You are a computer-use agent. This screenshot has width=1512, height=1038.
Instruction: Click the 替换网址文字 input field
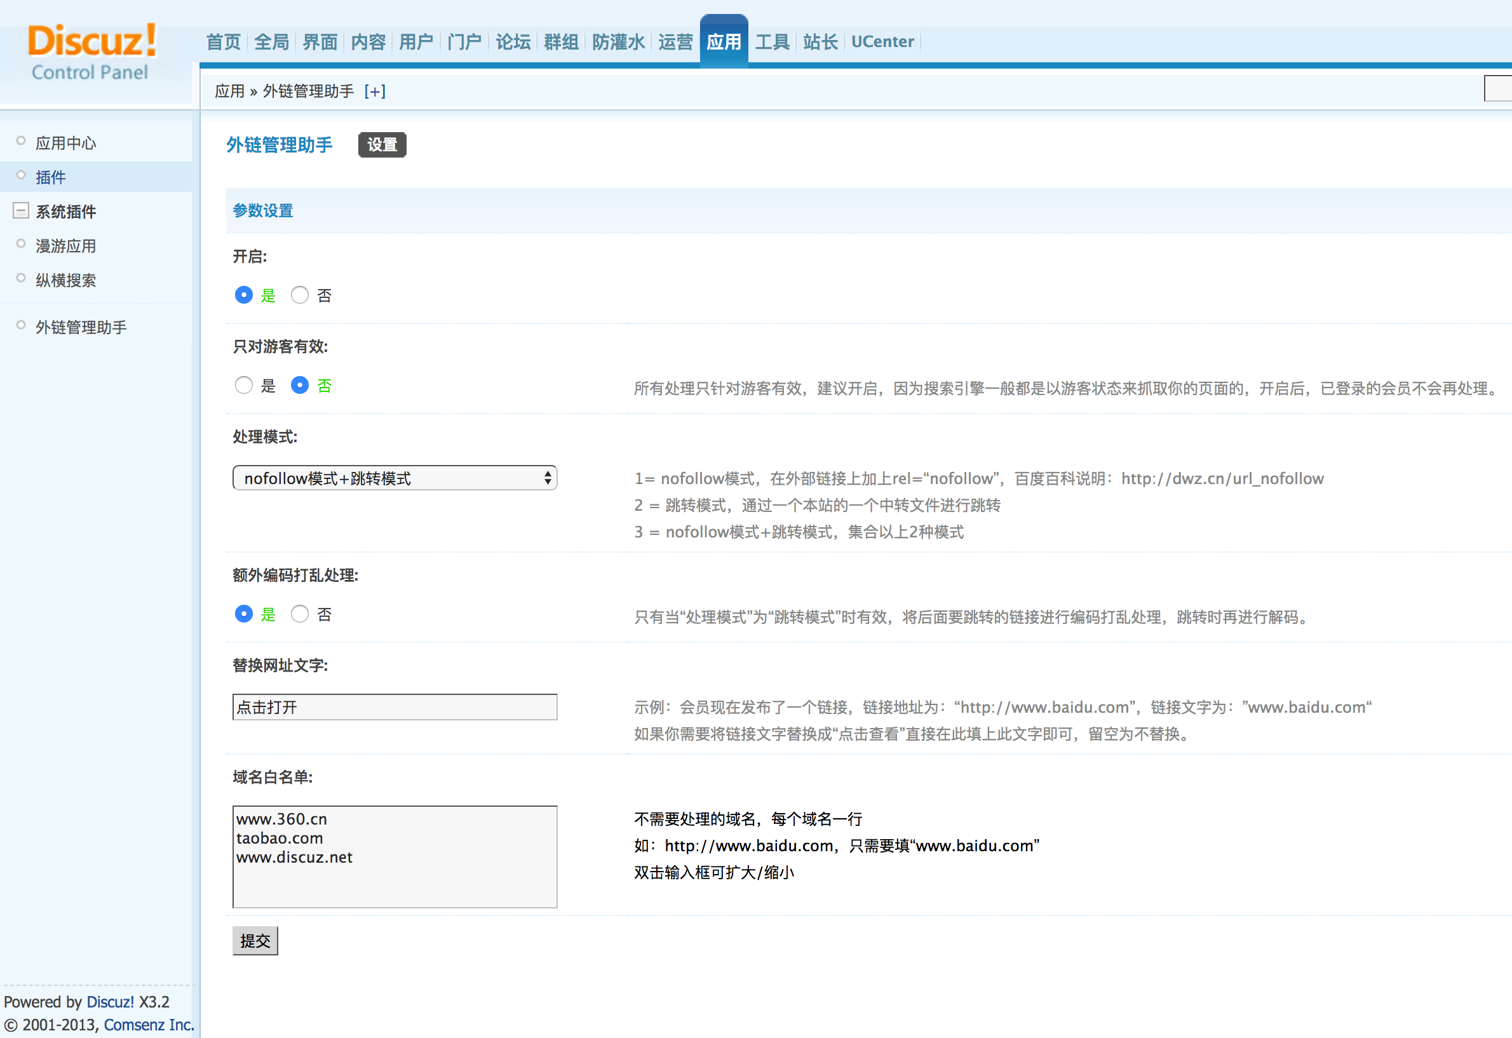coord(395,707)
